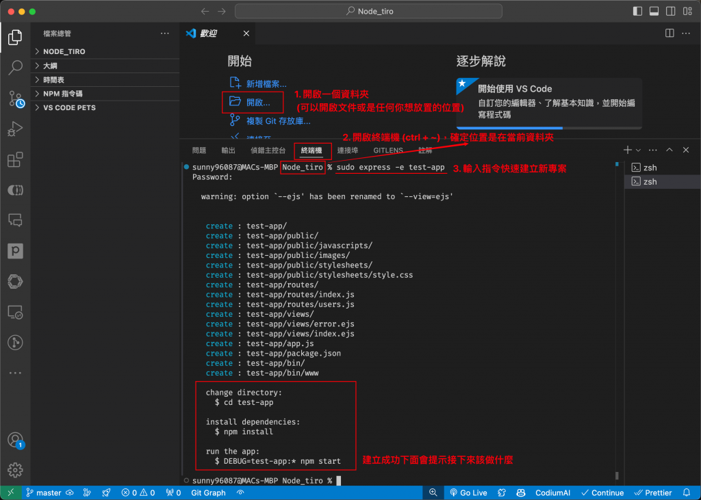Open Git Graph from status bar
The width and height of the screenshot is (701, 500).
pos(208,493)
